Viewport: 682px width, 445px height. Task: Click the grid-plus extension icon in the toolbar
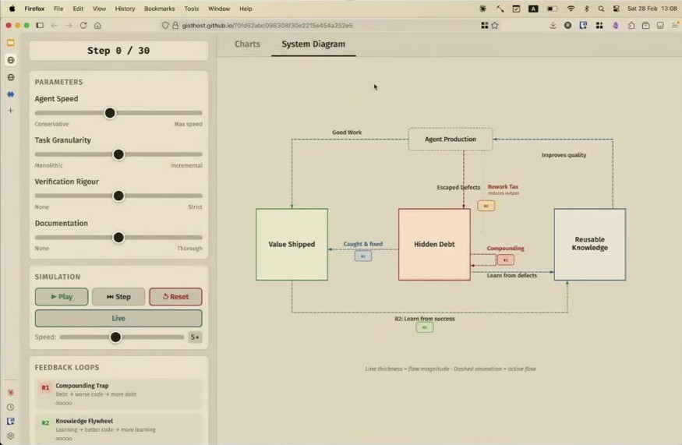[x=599, y=25]
